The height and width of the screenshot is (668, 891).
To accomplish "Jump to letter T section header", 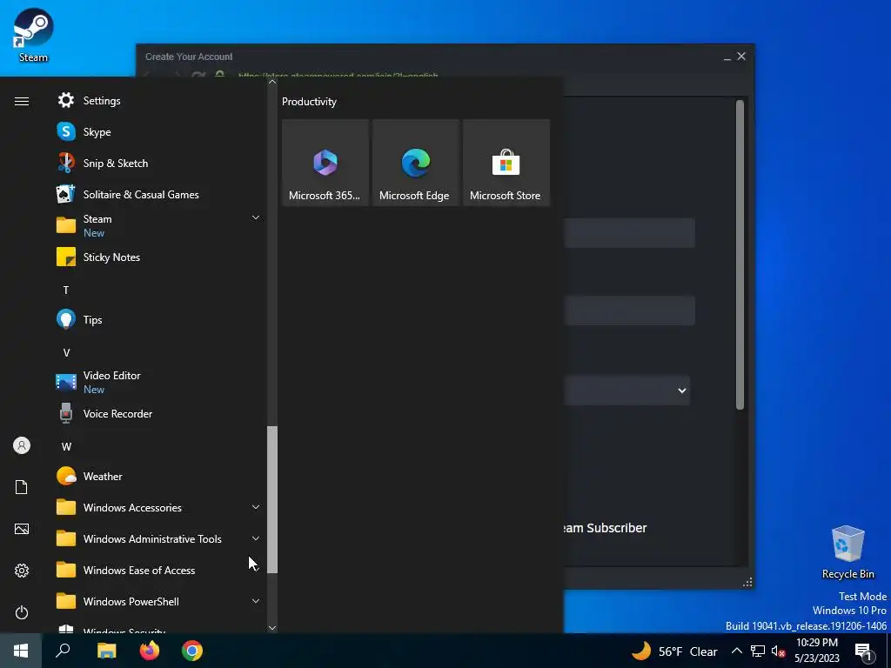I will click(66, 291).
